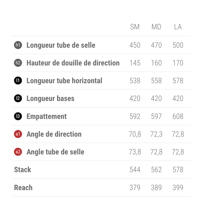The image size is (198, 205).
Task: Click the Longueur tube horizontal label
Action: (x=64, y=81)
